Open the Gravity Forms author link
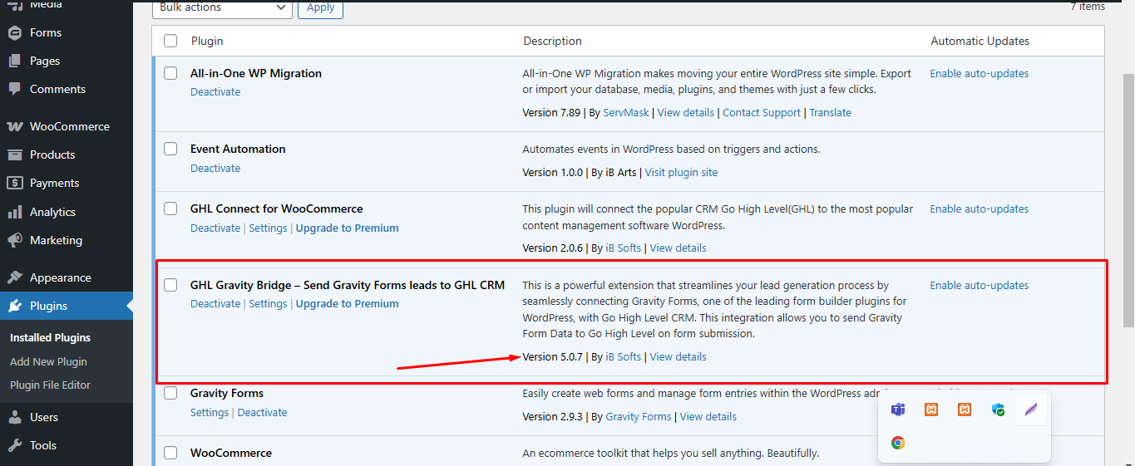Screen dimensions: 1135x466 [x=639, y=417]
